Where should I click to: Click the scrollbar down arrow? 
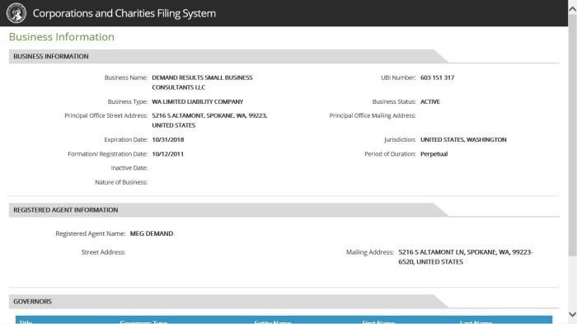[x=572, y=314]
